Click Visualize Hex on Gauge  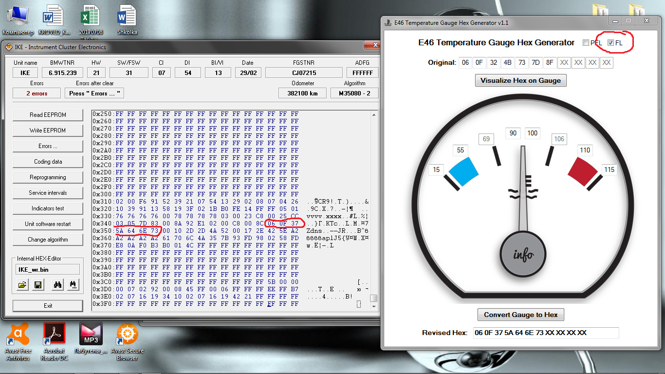pyautogui.click(x=521, y=80)
